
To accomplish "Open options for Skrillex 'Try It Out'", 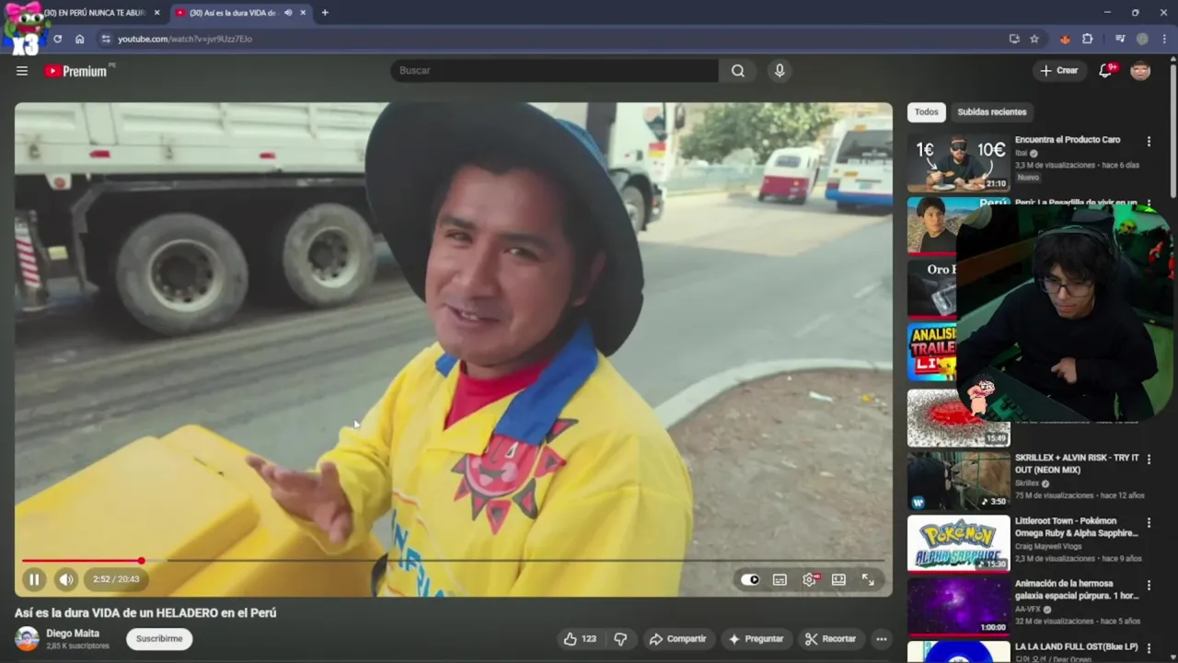I will pos(1149,459).
